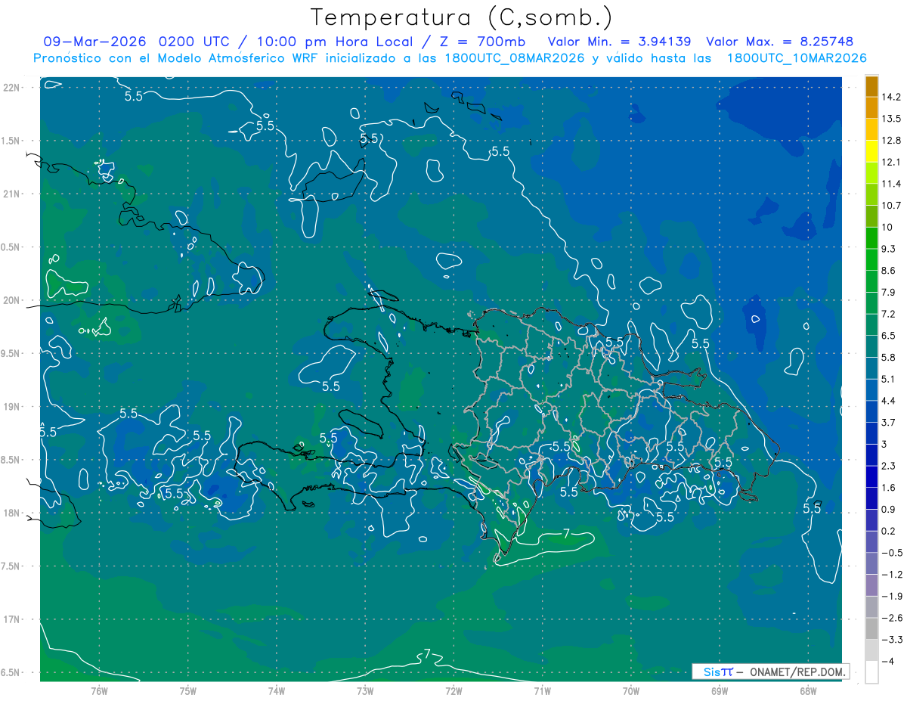Screen dimensions: 907x701
Task: Select the "Z = 700mb" level label
Action: [484, 42]
